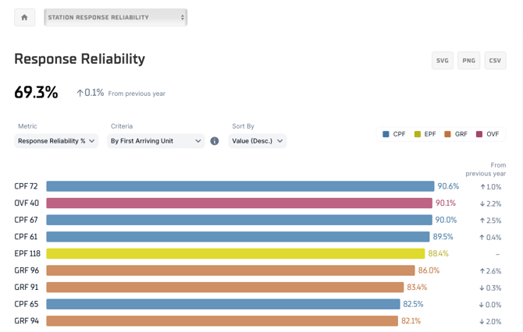Viewport: 523px width, 332px height.
Task: Select the GRF 96 orange bar
Action: [x=230, y=270]
